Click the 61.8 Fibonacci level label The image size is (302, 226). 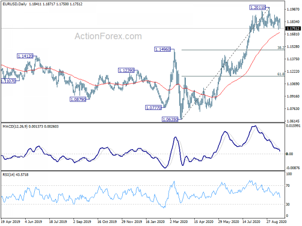point(281,74)
